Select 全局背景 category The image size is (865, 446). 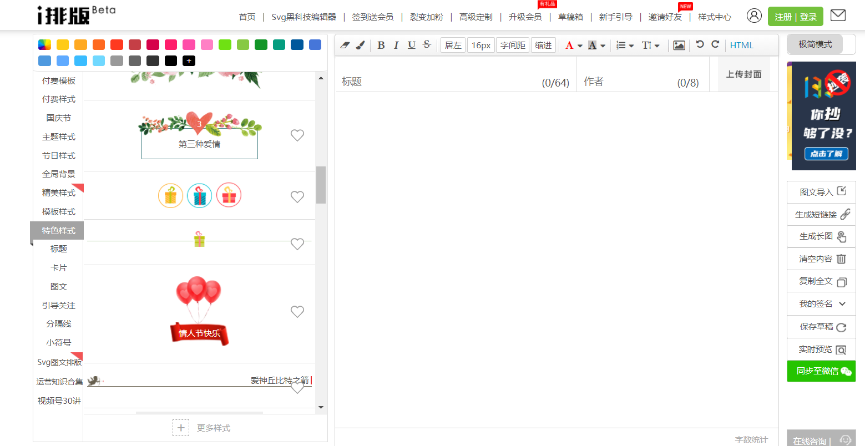(58, 174)
